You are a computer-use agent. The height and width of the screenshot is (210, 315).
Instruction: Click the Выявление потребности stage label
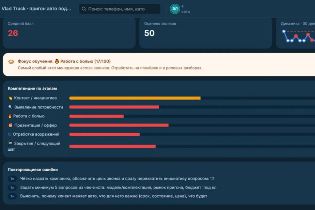[38, 107]
